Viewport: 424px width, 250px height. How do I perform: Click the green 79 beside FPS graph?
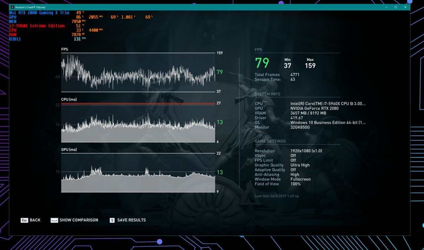(x=220, y=72)
